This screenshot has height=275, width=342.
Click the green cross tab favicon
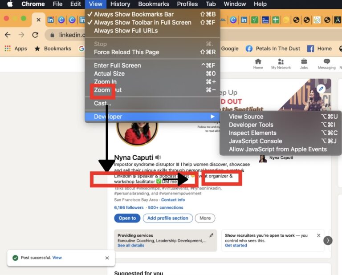tap(276, 20)
